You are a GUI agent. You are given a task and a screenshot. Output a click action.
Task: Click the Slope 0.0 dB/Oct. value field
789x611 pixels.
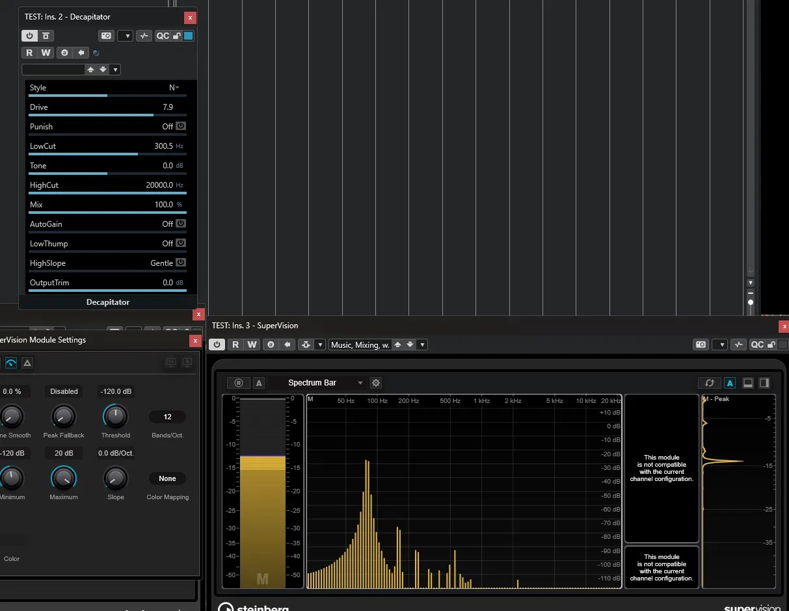coord(116,453)
